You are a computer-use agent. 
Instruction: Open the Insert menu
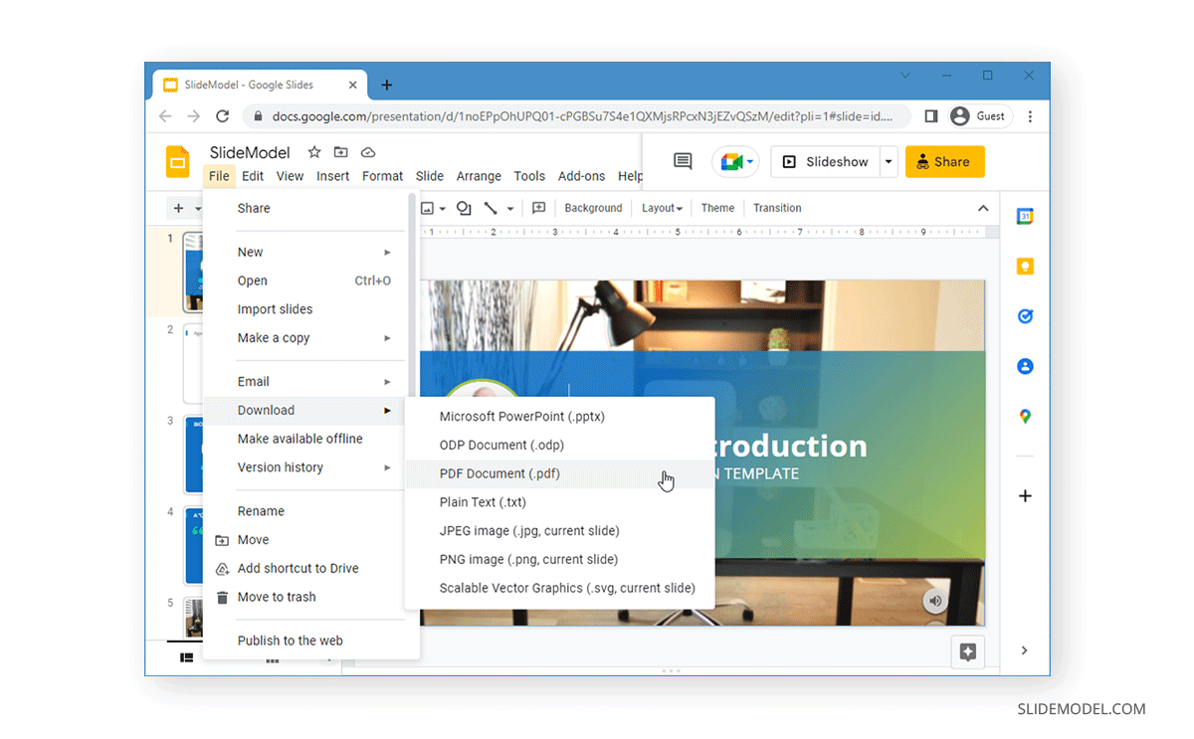pos(332,176)
